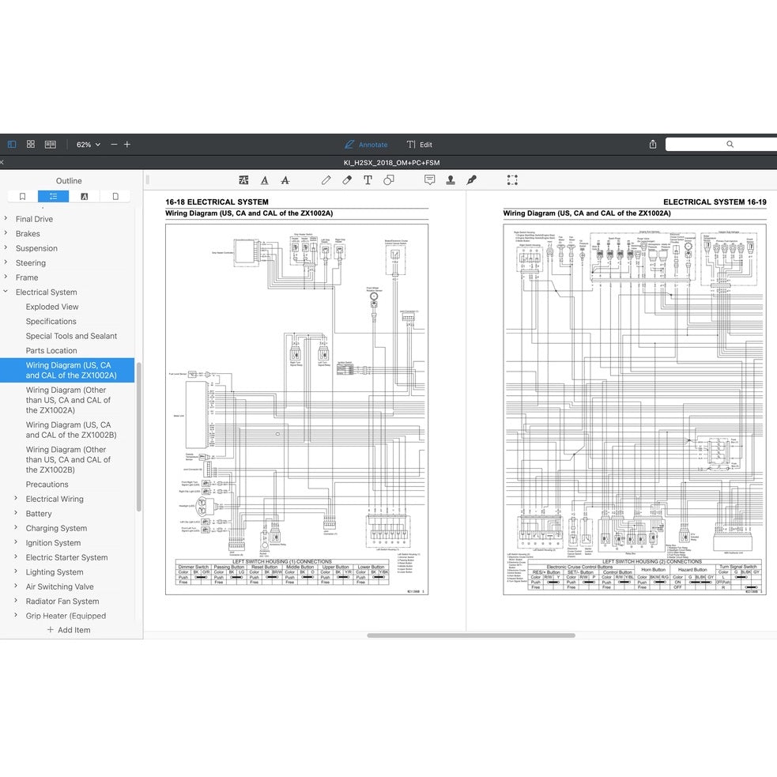Toggle the sidebar panel visibility
The image size is (777, 777).
12,145
